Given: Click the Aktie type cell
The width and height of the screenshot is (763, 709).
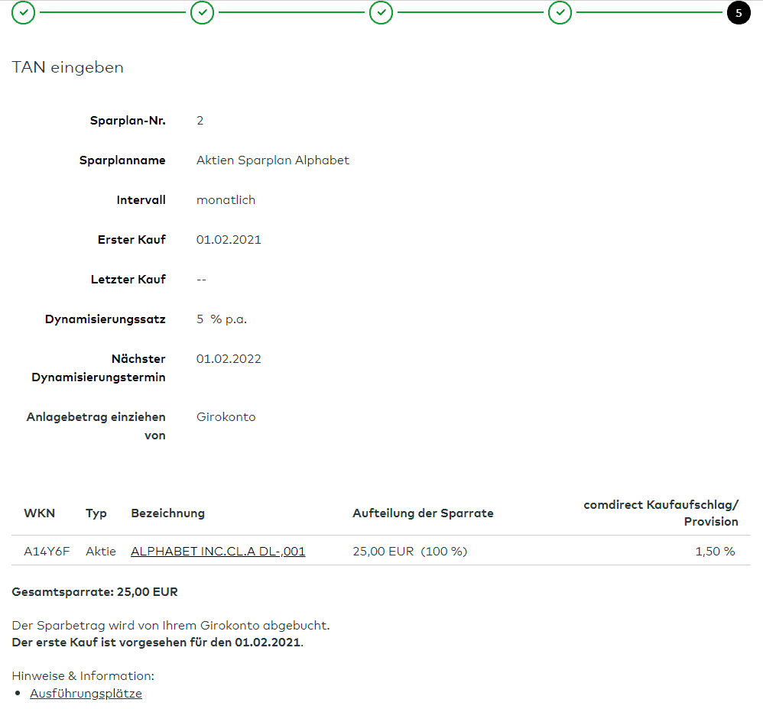Looking at the screenshot, I should tap(101, 552).
